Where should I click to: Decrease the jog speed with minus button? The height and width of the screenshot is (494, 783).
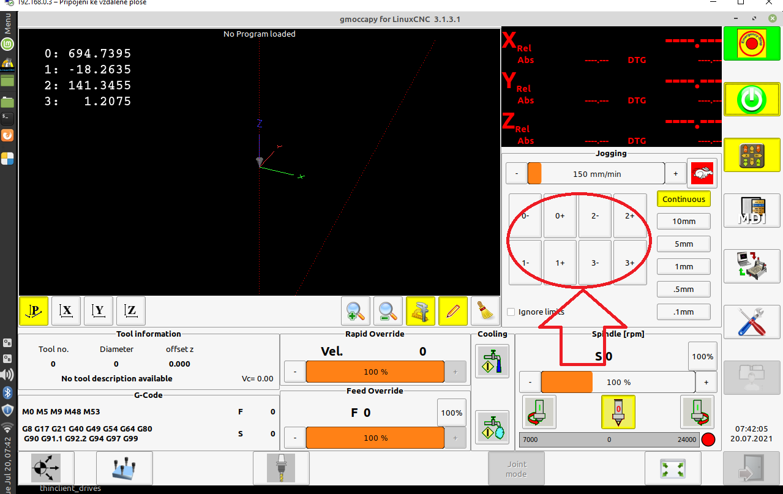coord(517,174)
